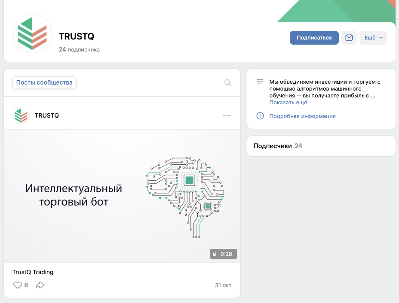This screenshot has width=399, height=303.
Task: Select the Посты сообщества filter tab
Action: (x=44, y=82)
